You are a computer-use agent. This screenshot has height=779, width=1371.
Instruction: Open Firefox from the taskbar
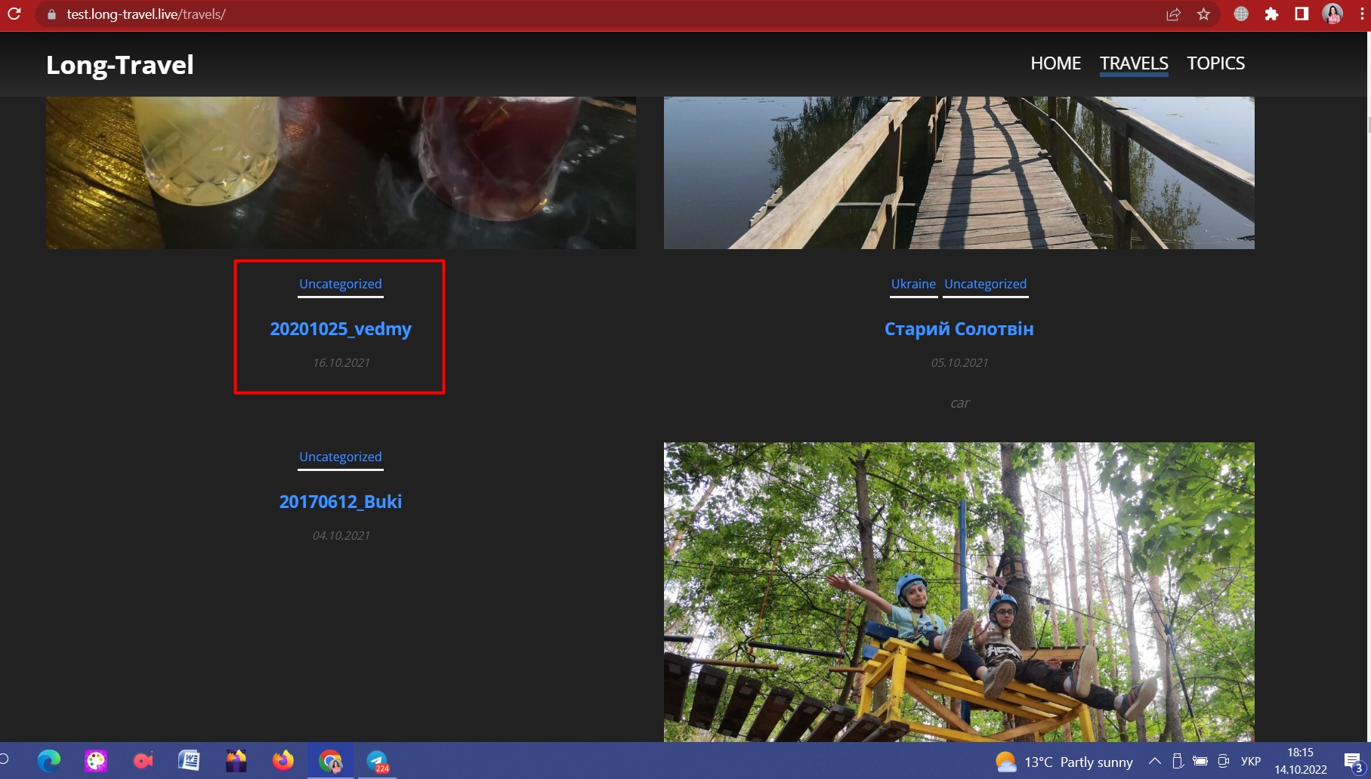tap(283, 761)
